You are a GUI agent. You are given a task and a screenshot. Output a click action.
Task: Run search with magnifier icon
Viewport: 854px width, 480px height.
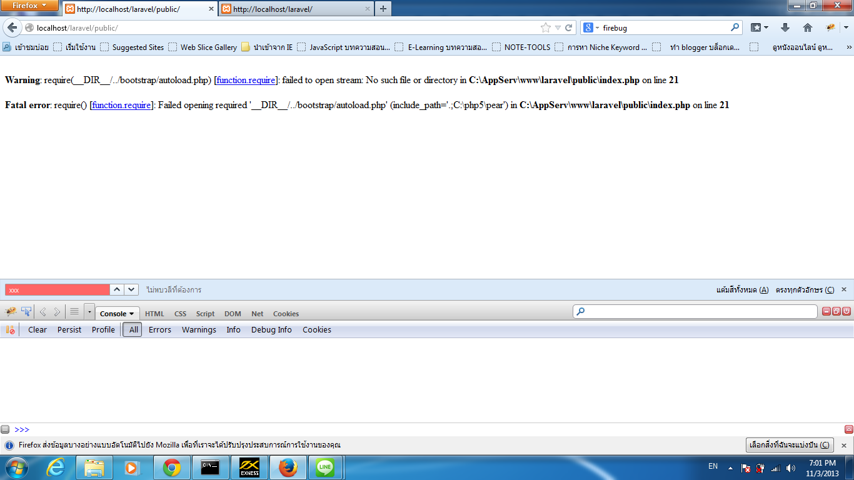pyautogui.click(x=735, y=27)
